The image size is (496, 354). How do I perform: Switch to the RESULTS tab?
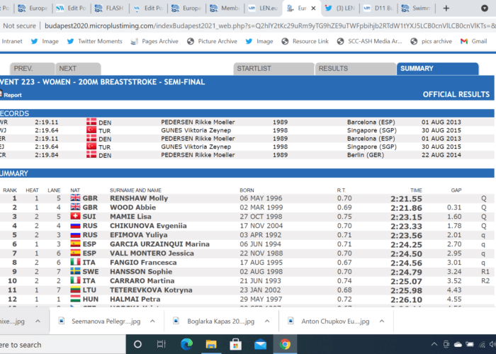(x=354, y=69)
